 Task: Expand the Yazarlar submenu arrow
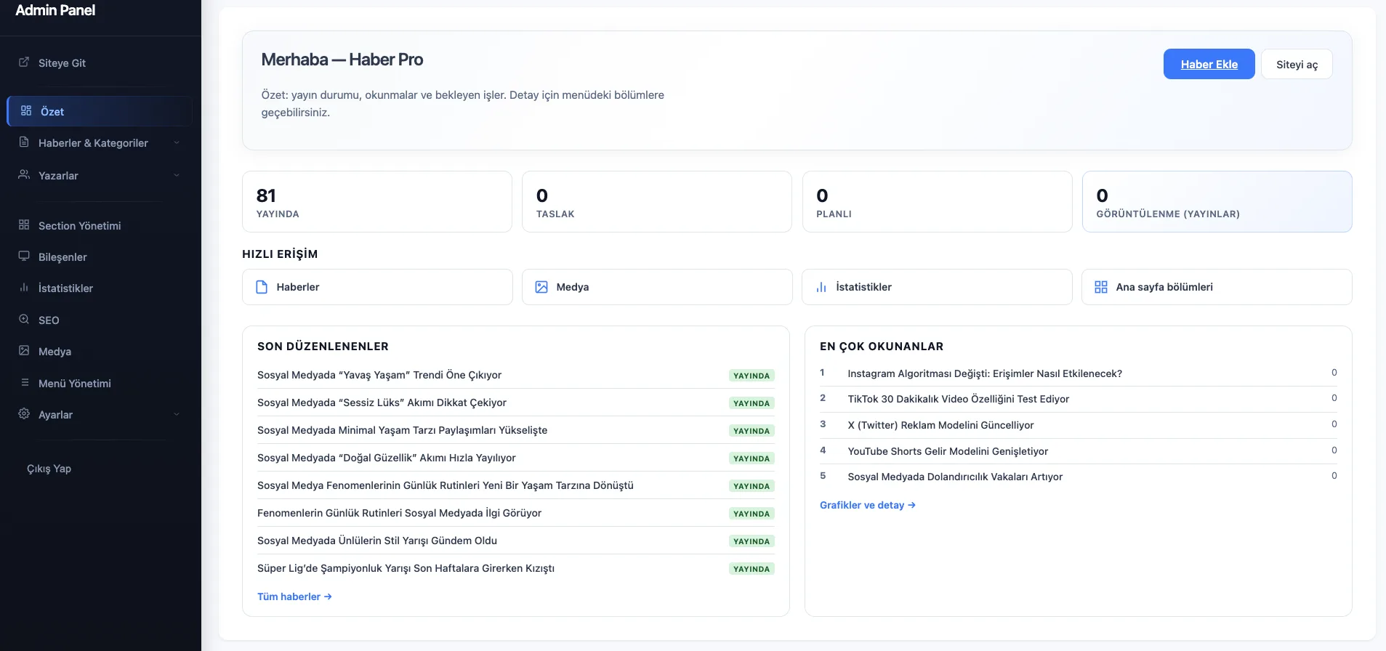pos(177,175)
